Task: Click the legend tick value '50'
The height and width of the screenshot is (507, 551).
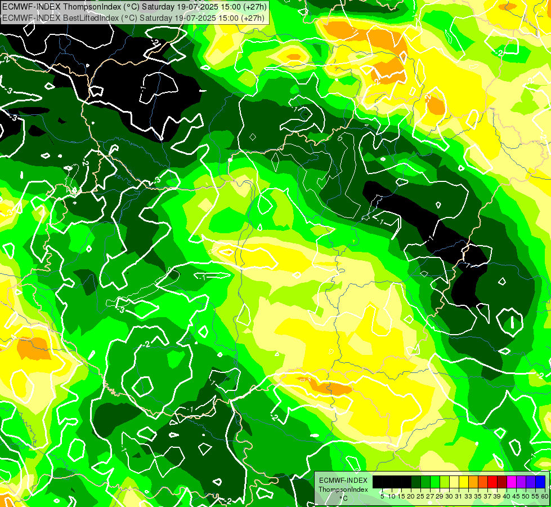Action: pyautogui.click(x=526, y=496)
